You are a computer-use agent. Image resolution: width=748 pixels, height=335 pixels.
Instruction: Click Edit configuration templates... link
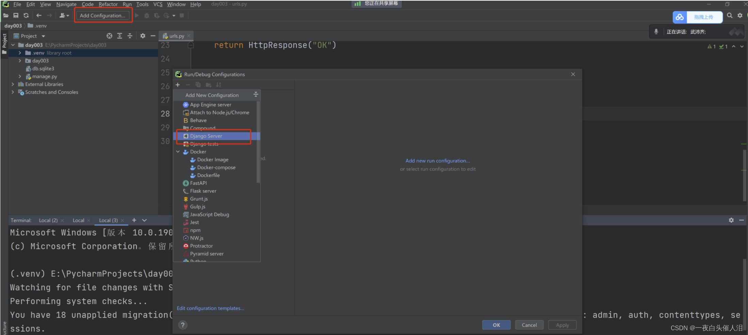(210, 308)
